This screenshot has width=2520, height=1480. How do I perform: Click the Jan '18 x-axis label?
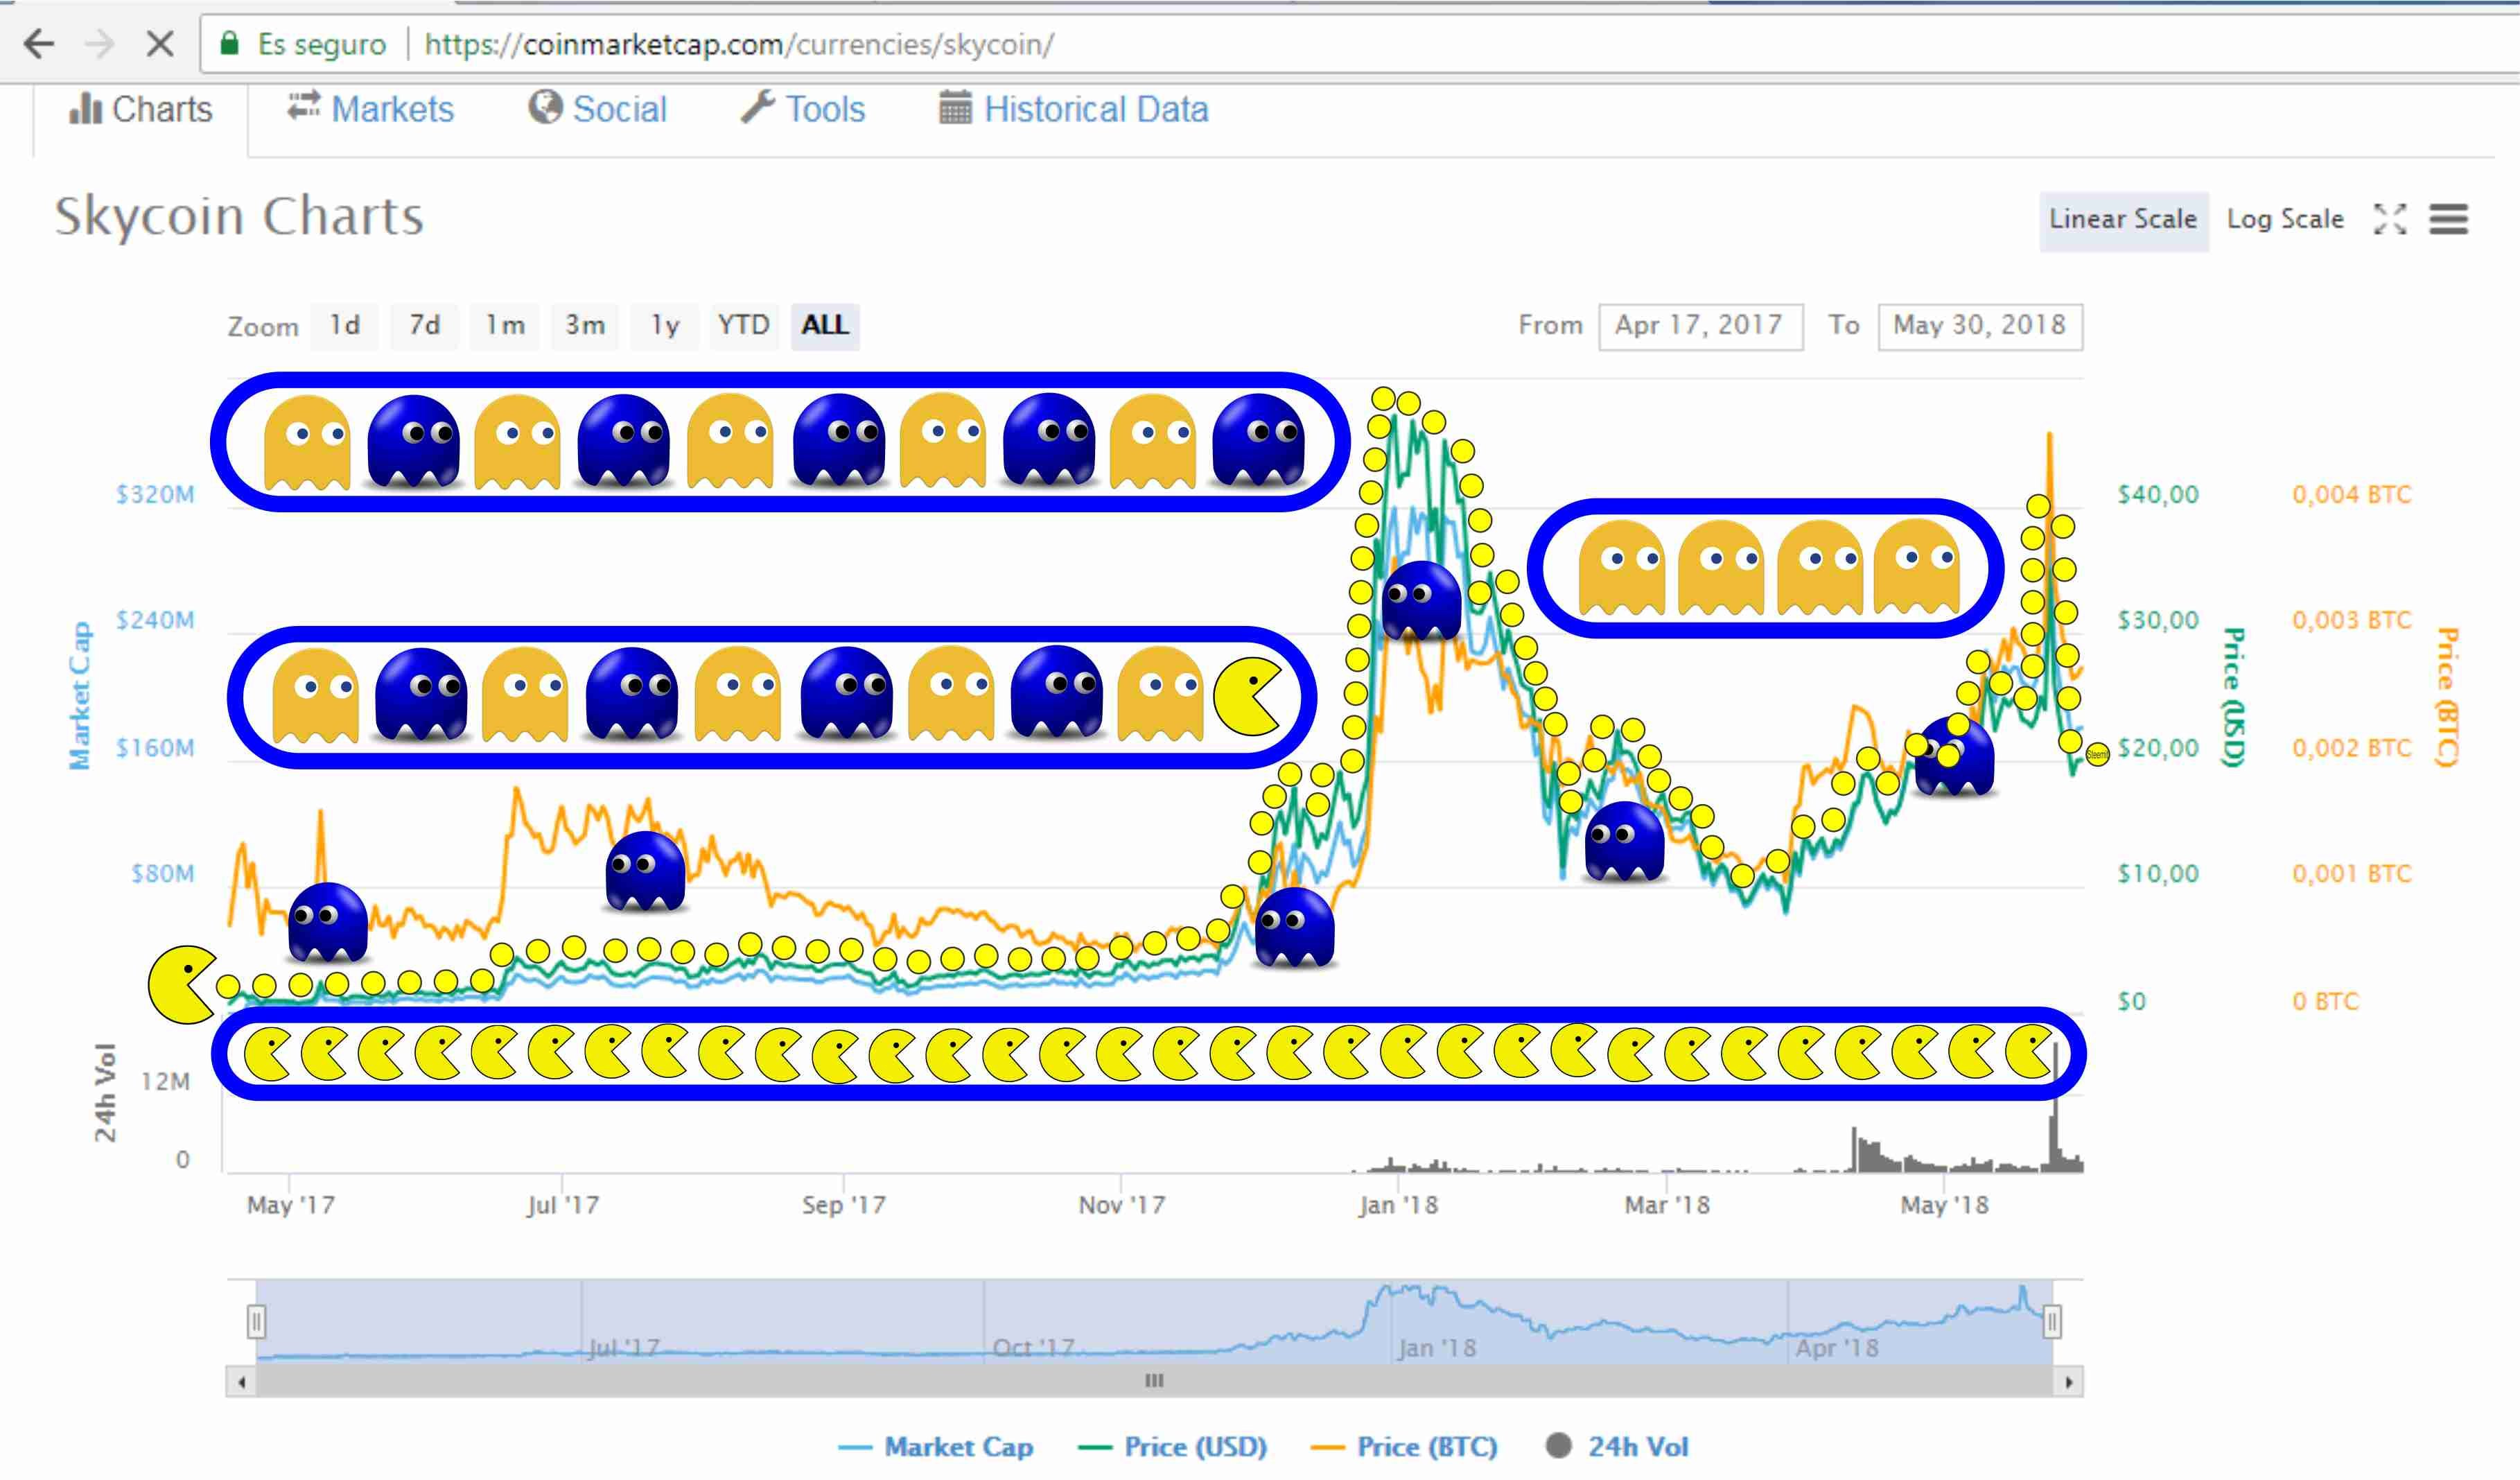tap(1398, 1205)
